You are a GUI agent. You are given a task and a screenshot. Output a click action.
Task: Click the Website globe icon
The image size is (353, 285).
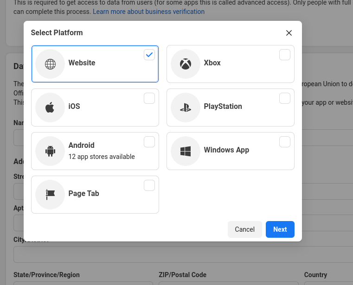50,64
